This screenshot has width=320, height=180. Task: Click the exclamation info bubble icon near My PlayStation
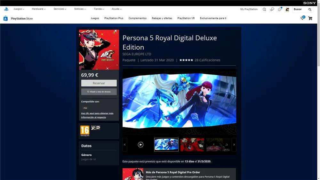tap(264, 9)
